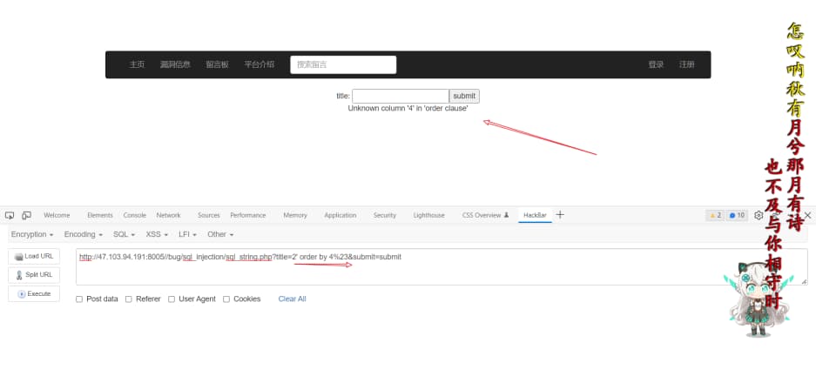816x383 pixels.
Task: Add a new DevTools tab with plus icon
Action: coord(560,215)
